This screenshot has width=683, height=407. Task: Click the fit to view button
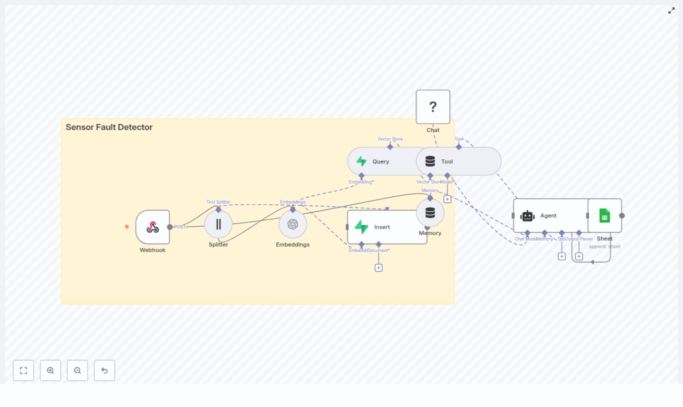click(x=23, y=370)
